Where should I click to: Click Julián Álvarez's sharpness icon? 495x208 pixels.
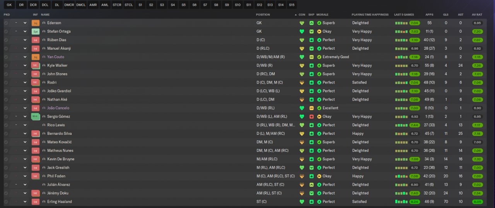click(x=311, y=185)
